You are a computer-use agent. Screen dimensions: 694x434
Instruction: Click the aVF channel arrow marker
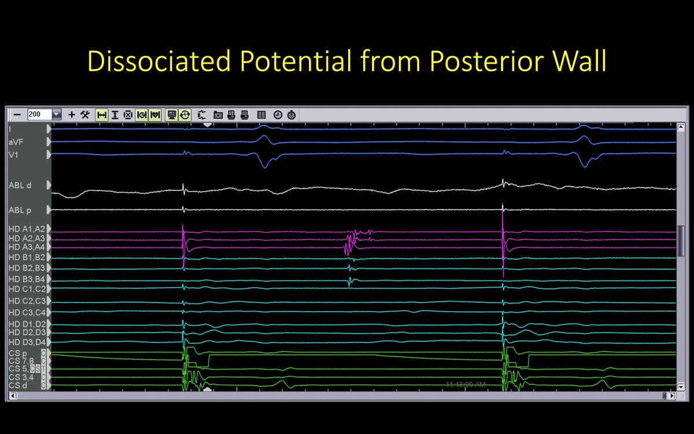[49, 141]
